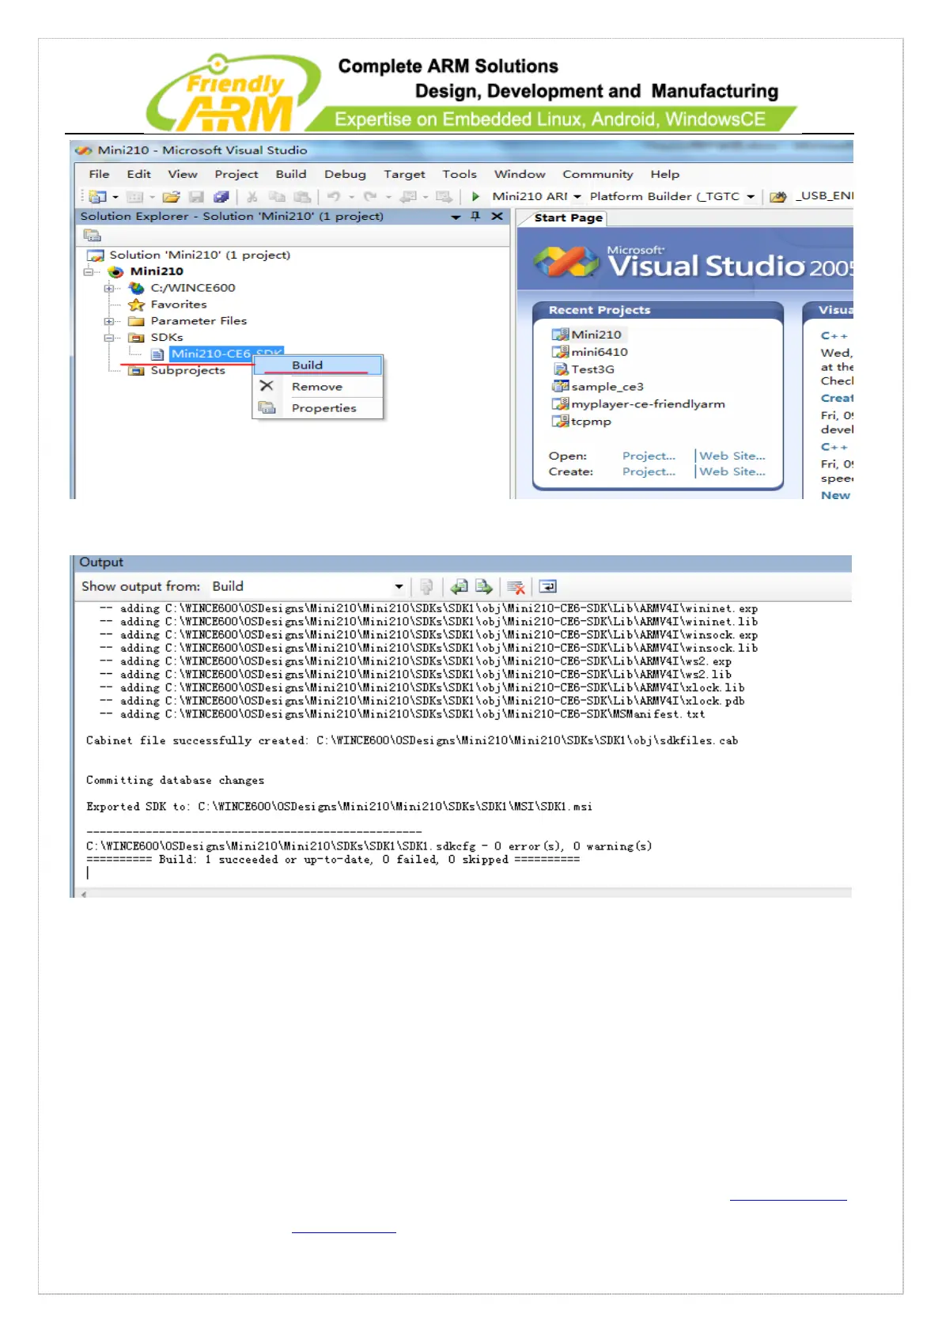Open the Community menu
Viewport: 942px width, 1332px height.
click(597, 174)
